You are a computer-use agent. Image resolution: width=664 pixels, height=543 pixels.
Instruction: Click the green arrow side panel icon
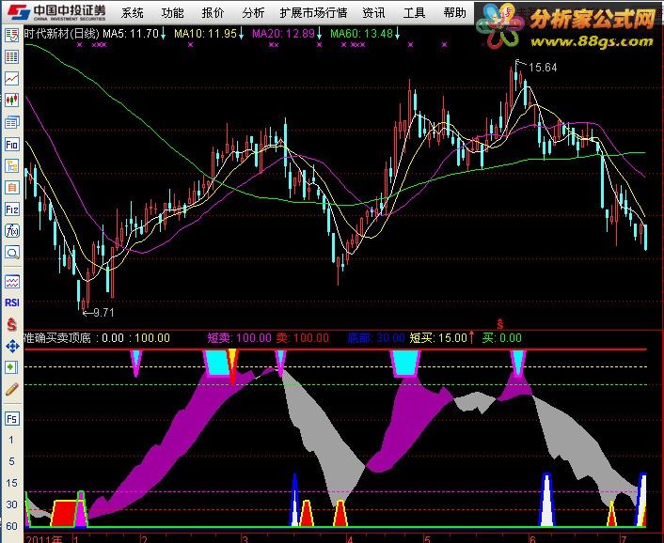12,367
